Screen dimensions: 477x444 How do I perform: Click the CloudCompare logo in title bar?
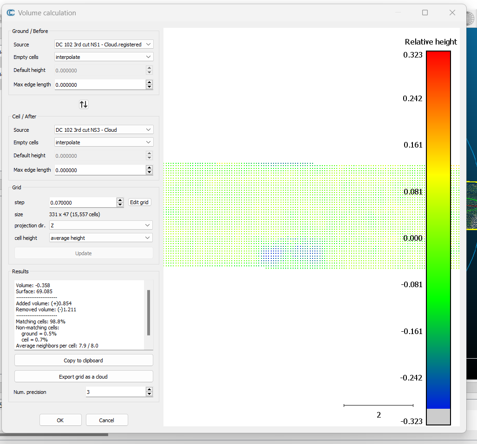click(11, 13)
